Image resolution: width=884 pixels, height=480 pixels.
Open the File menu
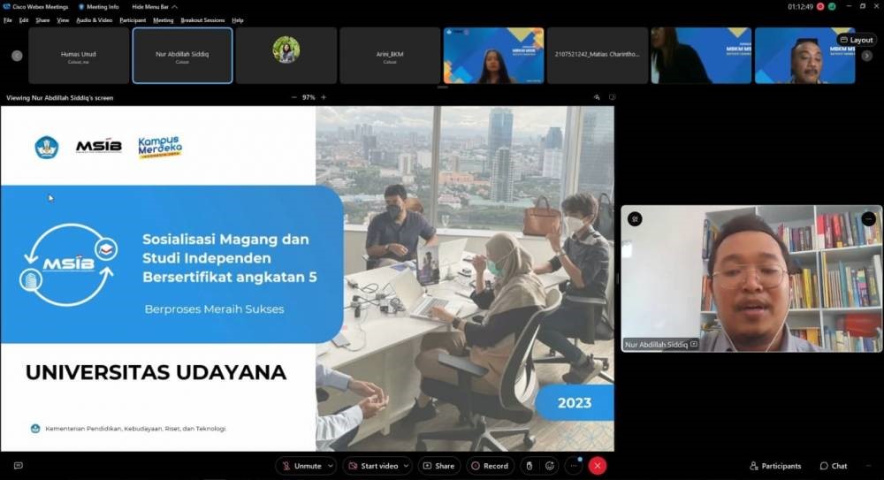point(8,20)
